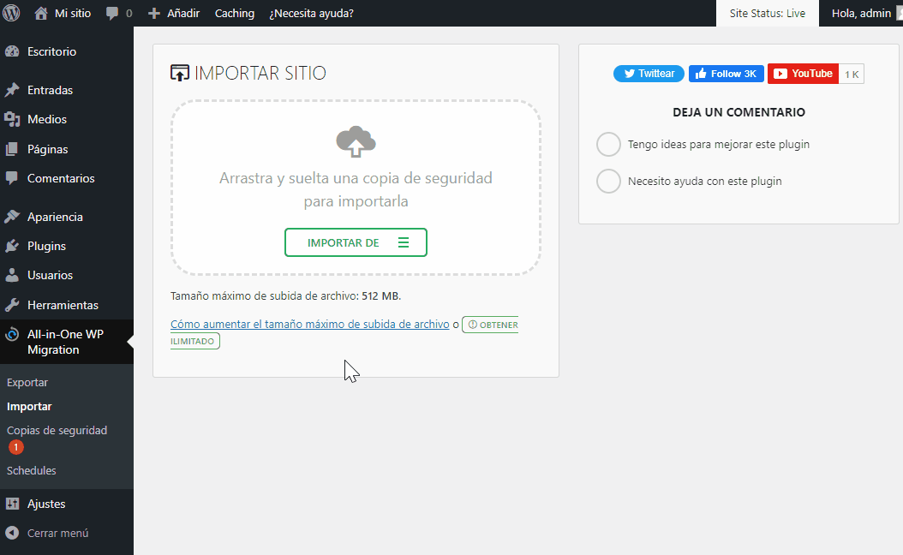
Task: Click the All-in-One WP Migration icon
Action: click(x=12, y=335)
